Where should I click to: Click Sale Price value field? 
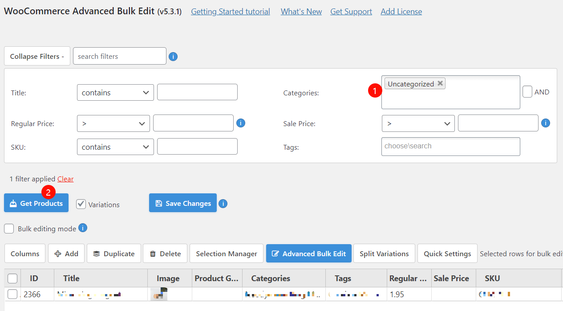(498, 123)
